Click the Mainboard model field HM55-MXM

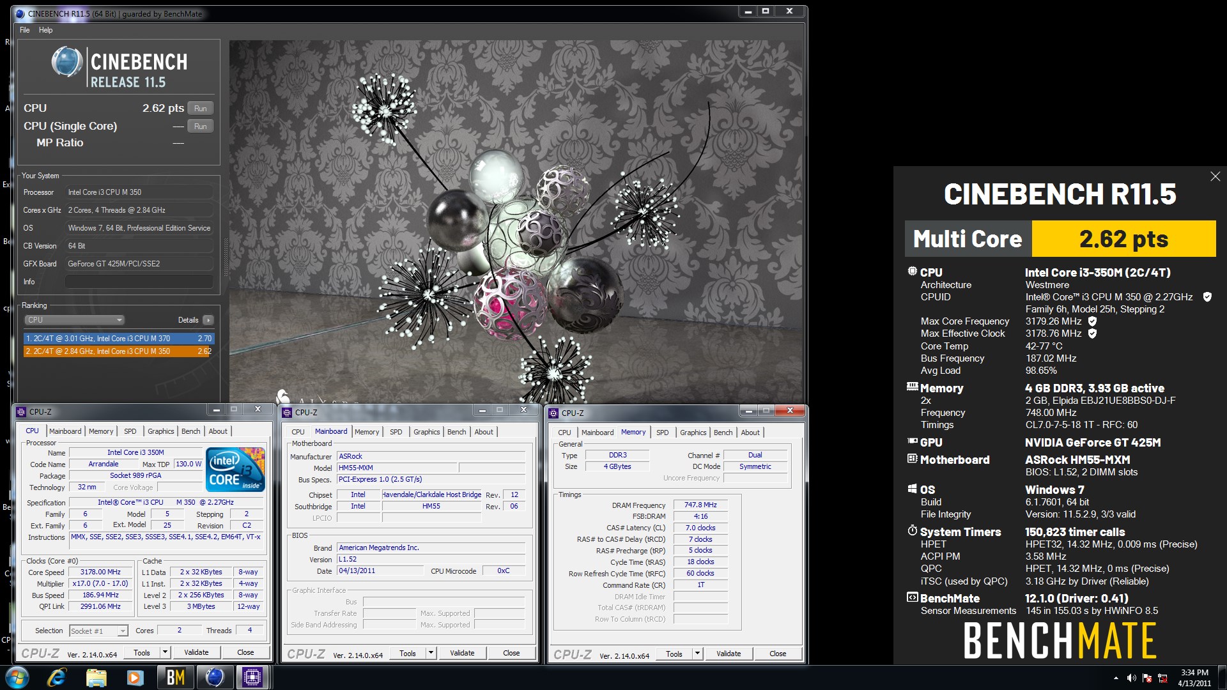pyautogui.click(x=397, y=468)
